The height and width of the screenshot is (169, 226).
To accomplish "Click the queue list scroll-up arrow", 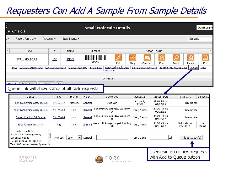I will click(x=49, y=131).
